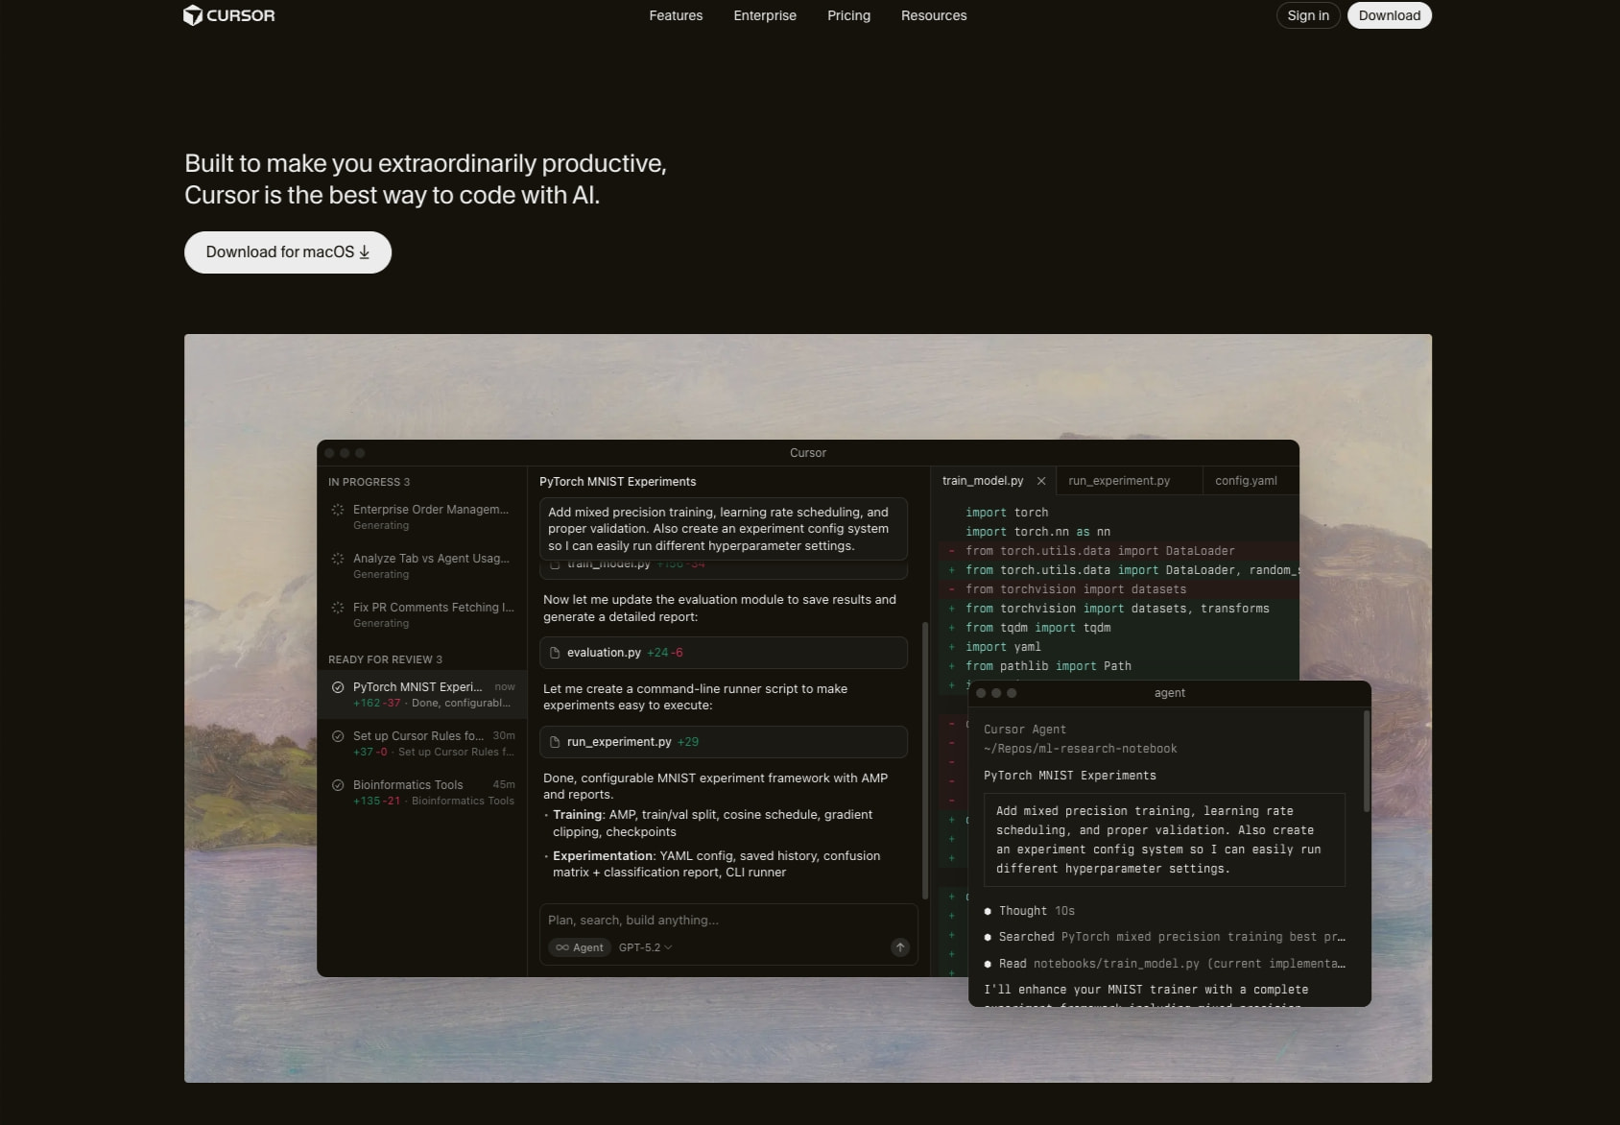Click the IN PROGRESS 3 section header
The image size is (1620, 1125).
pyautogui.click(x=369, y=482)
